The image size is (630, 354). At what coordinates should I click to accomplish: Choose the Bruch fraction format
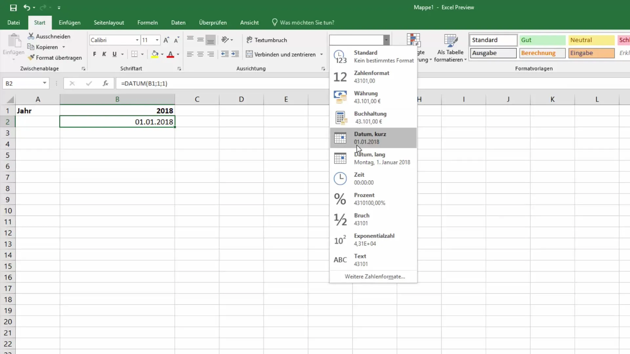(373, 219)
